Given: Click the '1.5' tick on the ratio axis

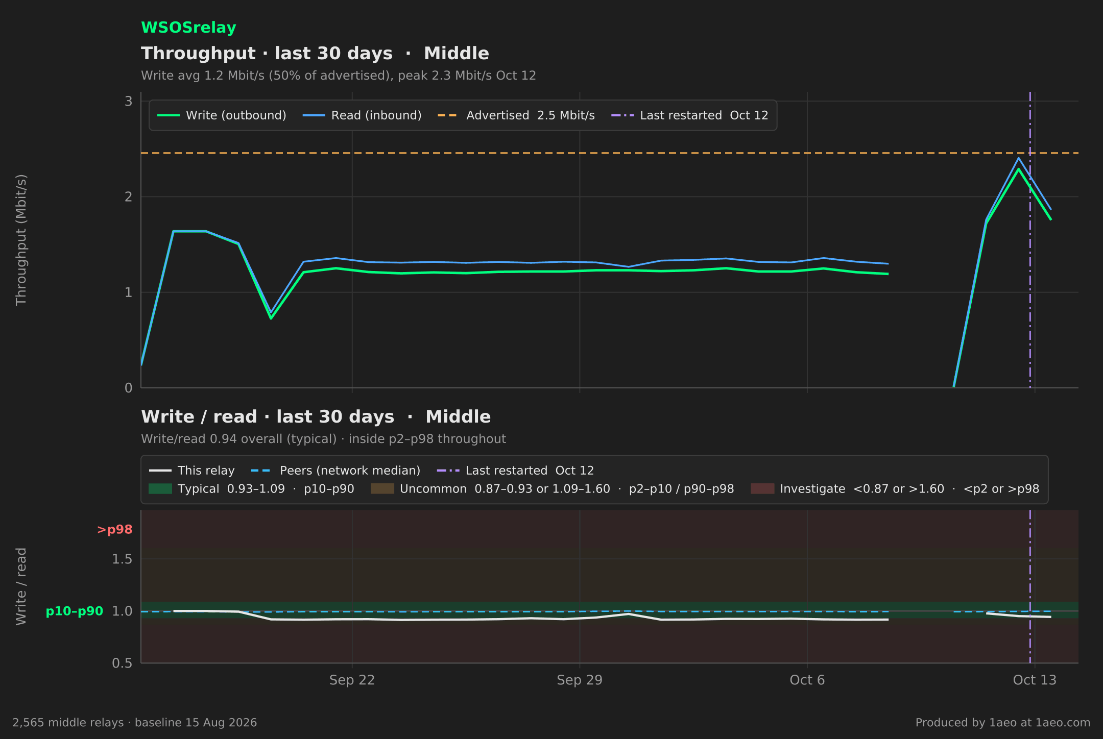Looking at the screenshot, I should [x=122, y=559].
